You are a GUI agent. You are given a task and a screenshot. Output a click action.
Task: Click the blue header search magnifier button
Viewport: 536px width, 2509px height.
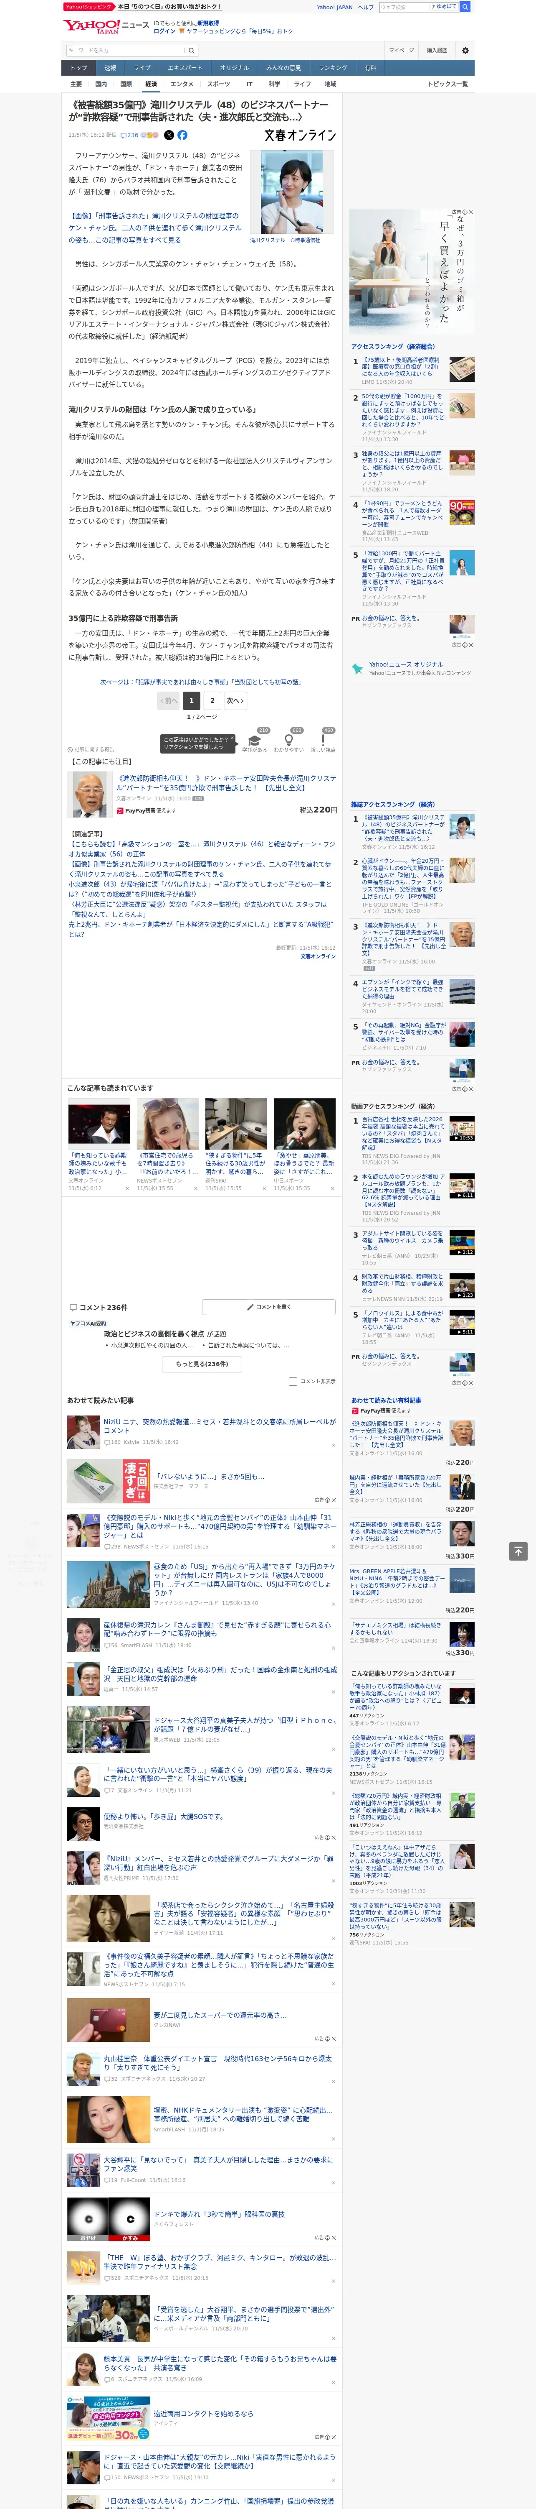coord(465,7)
